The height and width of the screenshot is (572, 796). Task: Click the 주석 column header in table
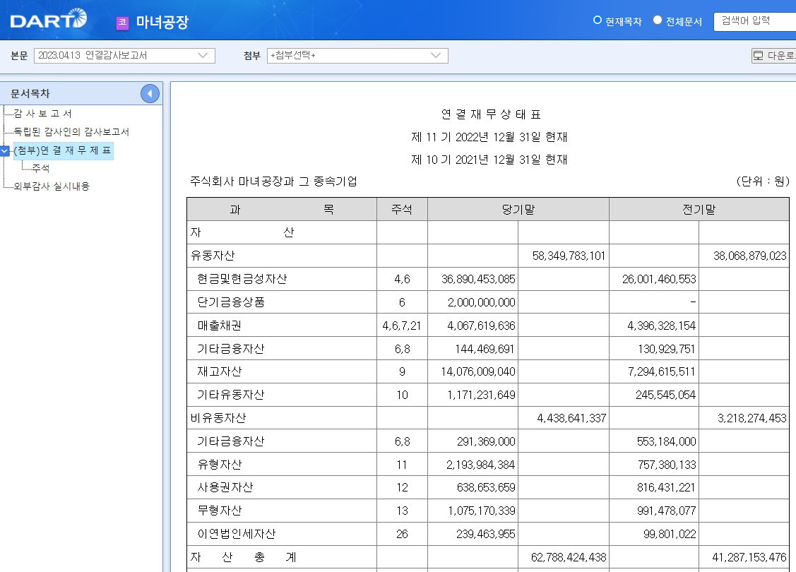tap(402, 209)
